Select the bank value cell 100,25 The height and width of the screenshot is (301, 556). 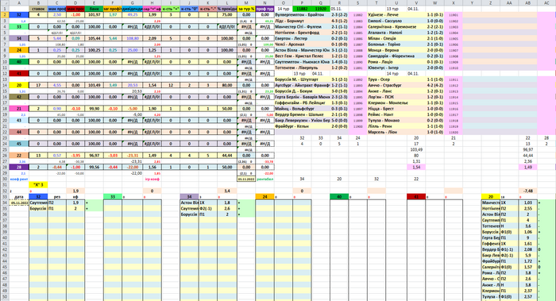(x=94, y=50)
